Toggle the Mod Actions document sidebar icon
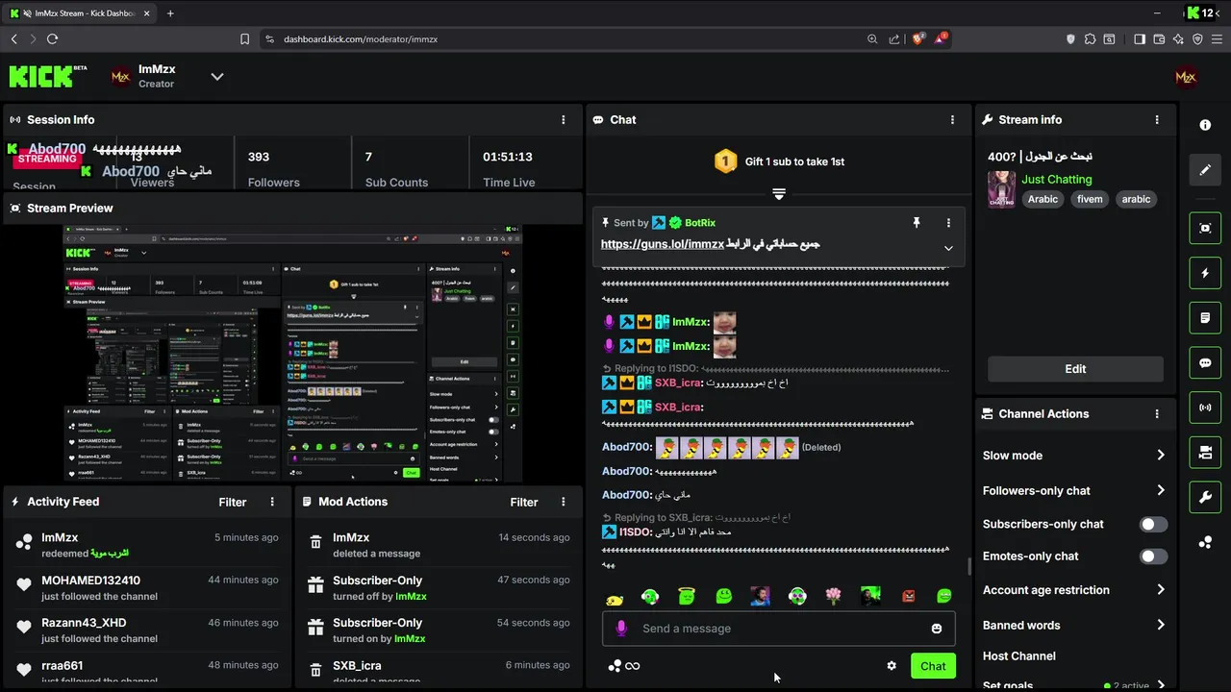Screen dimensions: 1231x692 (1205, 318)
